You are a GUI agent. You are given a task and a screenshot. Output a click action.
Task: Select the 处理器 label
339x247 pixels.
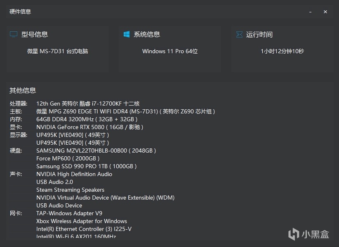tap(19, 104)
